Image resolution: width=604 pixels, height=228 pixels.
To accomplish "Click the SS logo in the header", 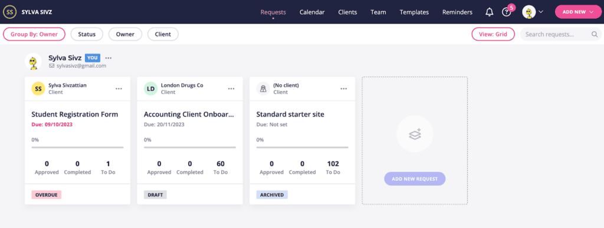I will [x=9, y=12].
